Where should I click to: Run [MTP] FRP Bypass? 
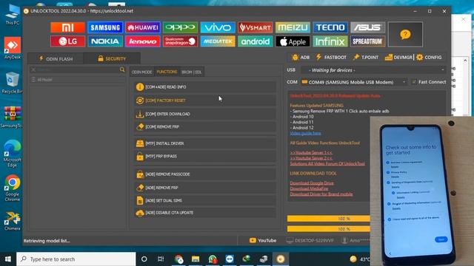[x=205, y=156]
